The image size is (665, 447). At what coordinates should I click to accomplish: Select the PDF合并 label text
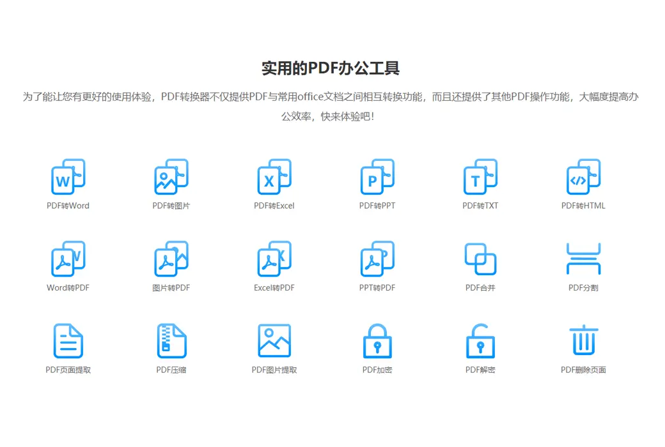click(480, 288)
